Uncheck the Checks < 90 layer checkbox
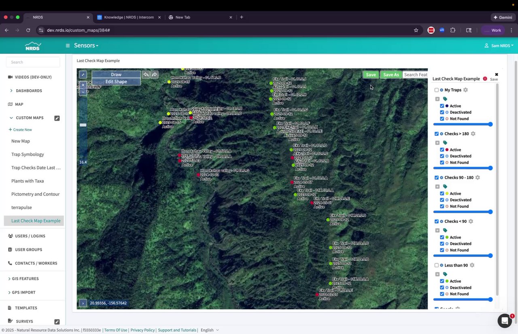This screenshot has height=334, width=518. point(437,221)
